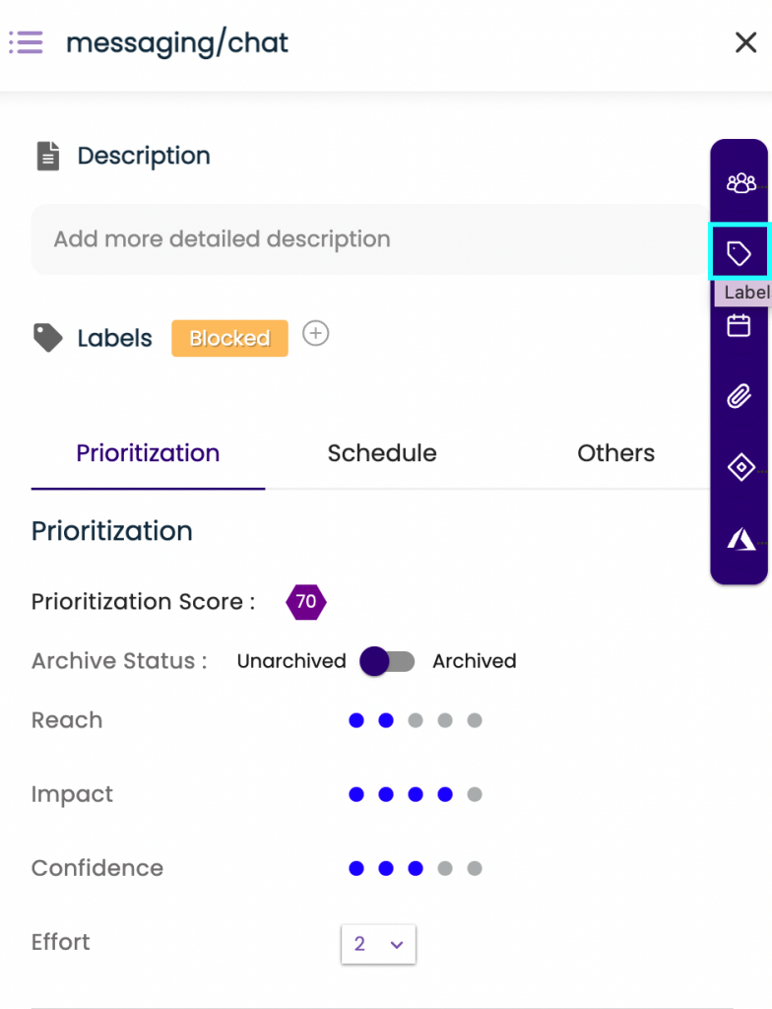Switch to the Schedule tab
This screenshot has height=1009, width=772.
(x=382, y=453)
